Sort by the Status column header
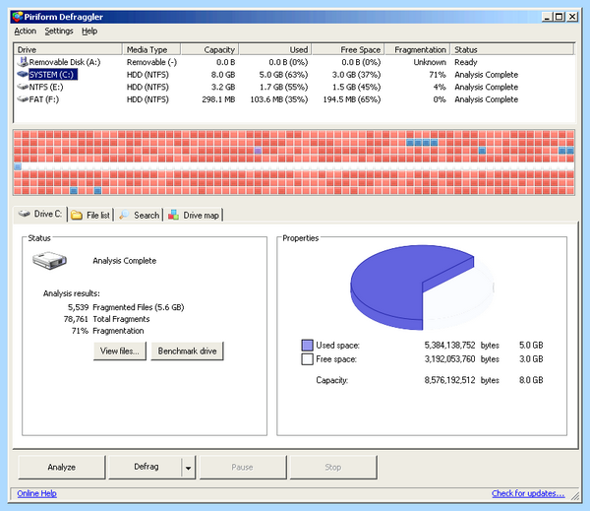This screenshot has width=590, height=511. point(512,50)
